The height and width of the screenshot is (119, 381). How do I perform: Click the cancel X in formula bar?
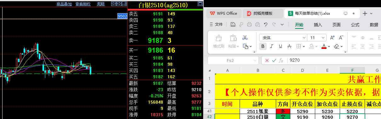click(267, 60)
